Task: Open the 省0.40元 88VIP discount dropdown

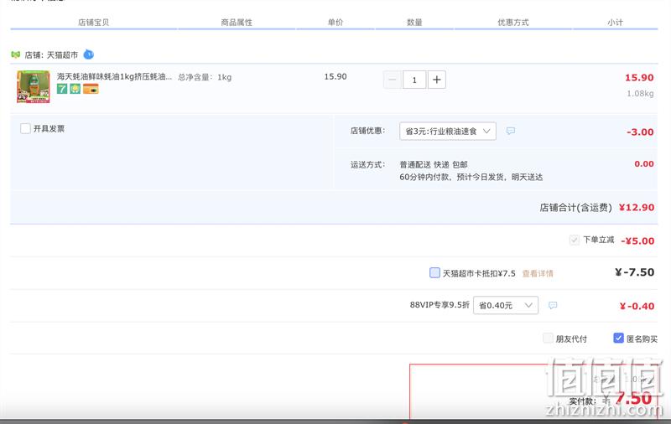Action: coord(506,305)
